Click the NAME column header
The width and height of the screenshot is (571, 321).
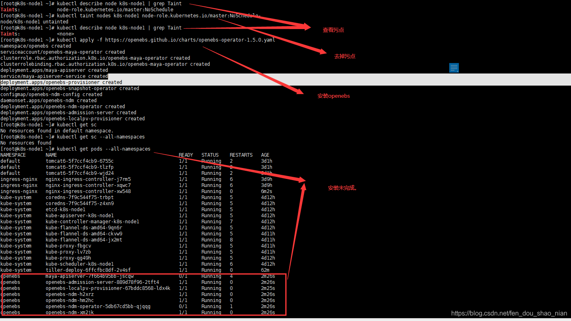pyautogui.click(x=51, y=155)
